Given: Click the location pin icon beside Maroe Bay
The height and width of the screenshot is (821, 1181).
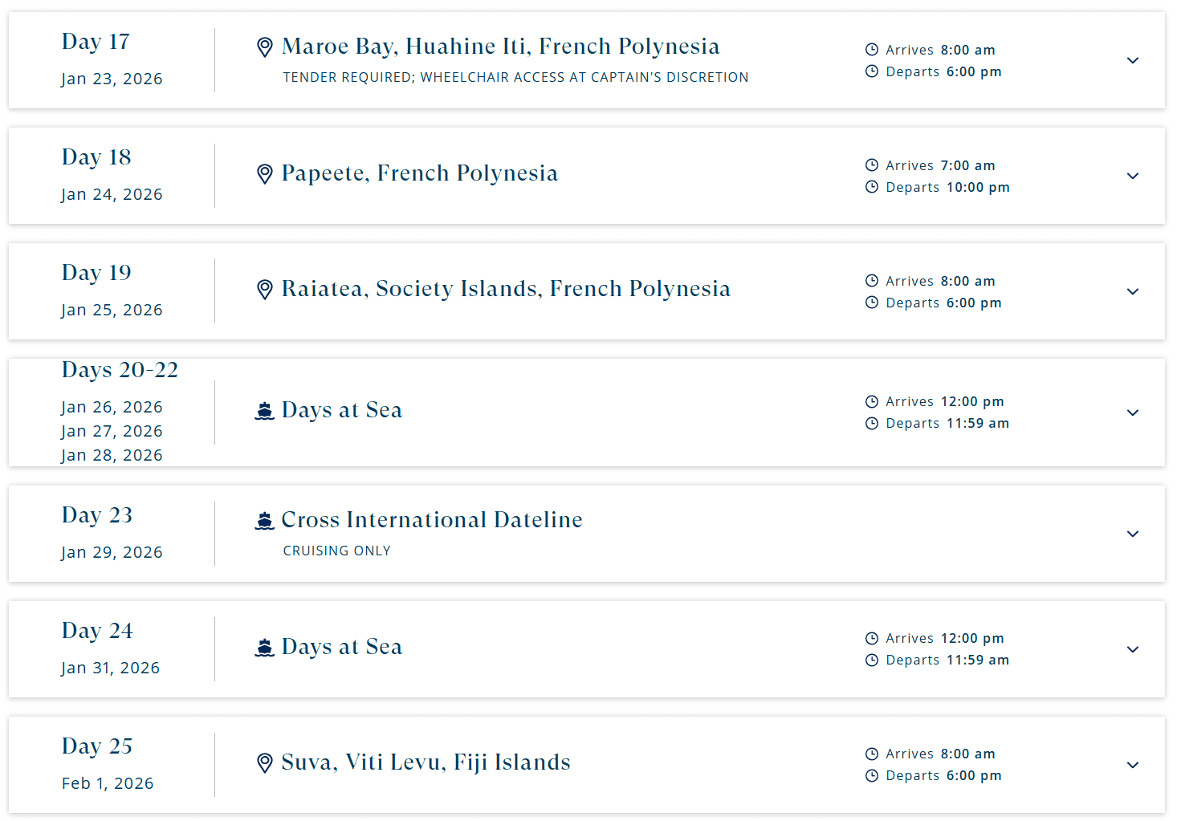Looking at the screenshot, I should 265,47.
